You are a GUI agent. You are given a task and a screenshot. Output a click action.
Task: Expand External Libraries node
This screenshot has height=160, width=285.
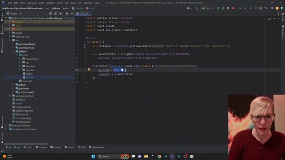click(6, 125)
